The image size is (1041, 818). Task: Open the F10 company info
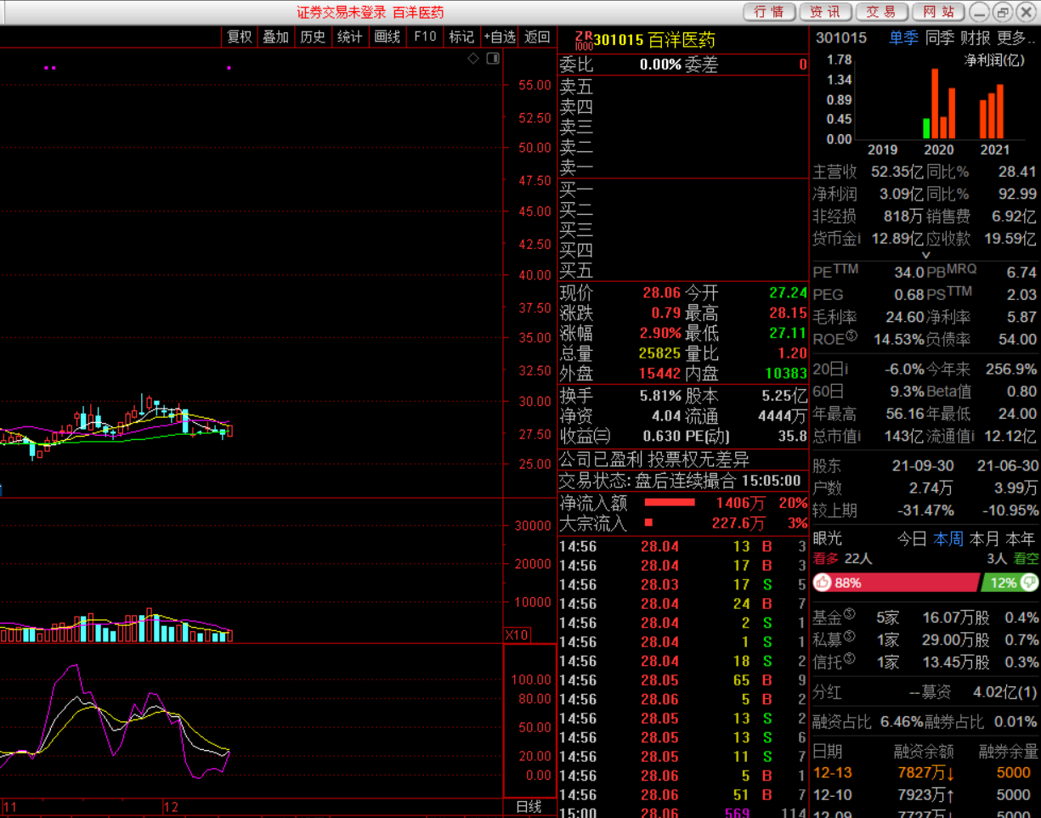click(x=425, y=37)
